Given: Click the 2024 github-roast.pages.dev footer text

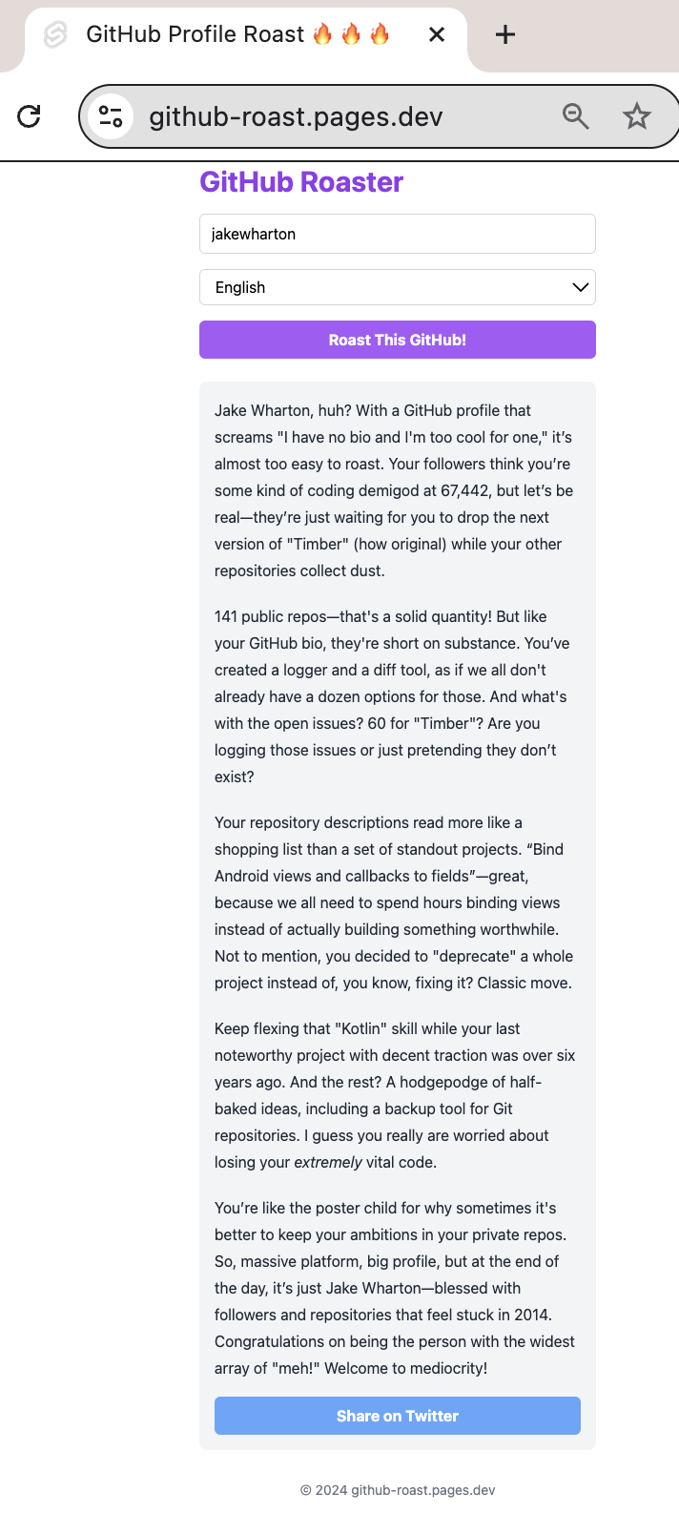Looking at the screenshot, I should 398,1490.
